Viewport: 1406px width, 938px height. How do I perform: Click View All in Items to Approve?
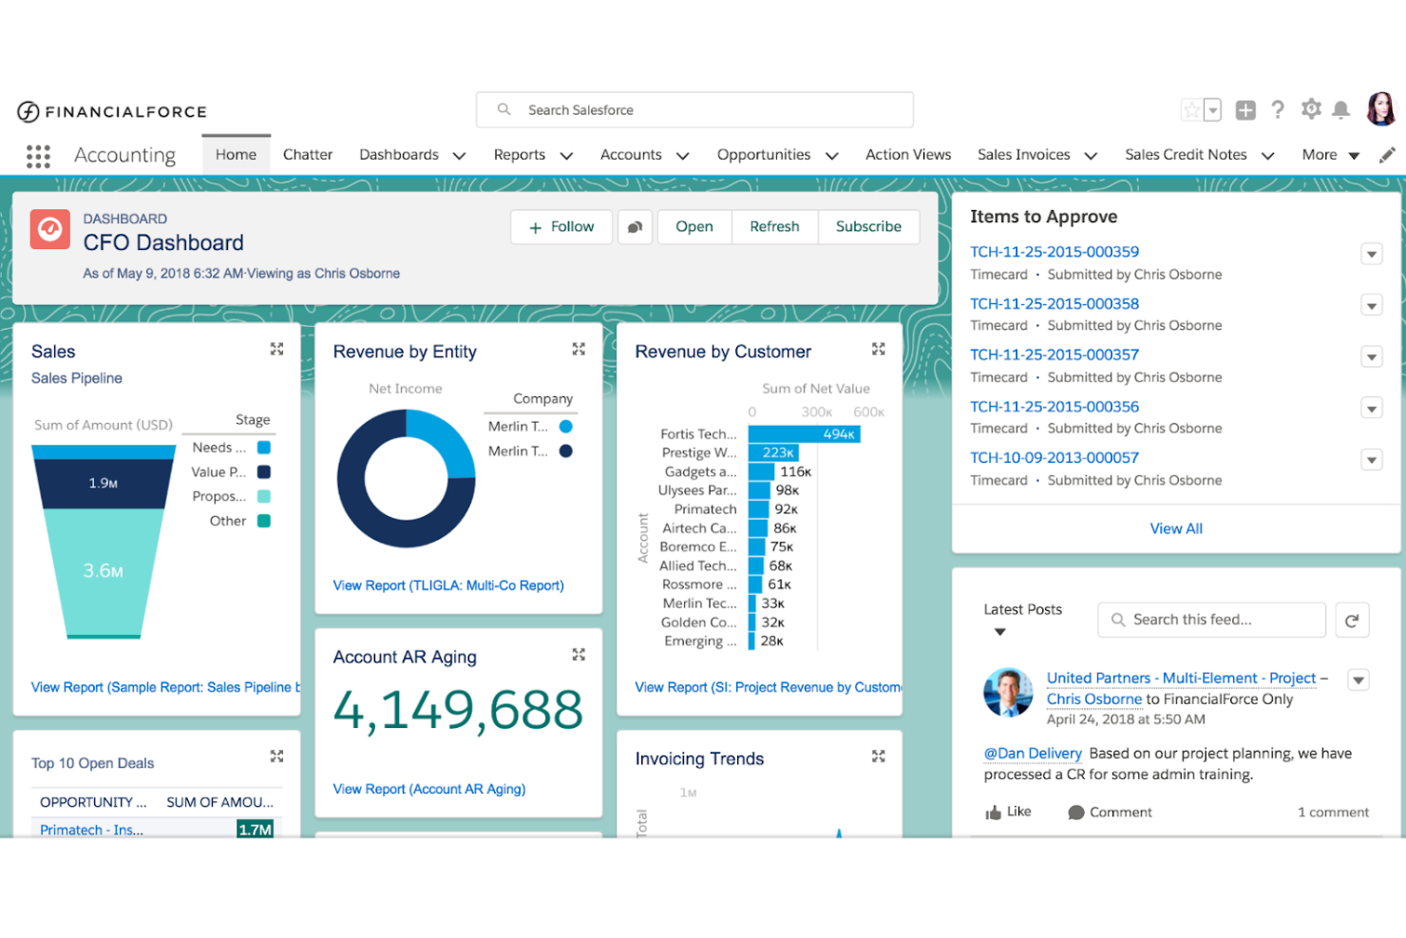(1176, 528)
